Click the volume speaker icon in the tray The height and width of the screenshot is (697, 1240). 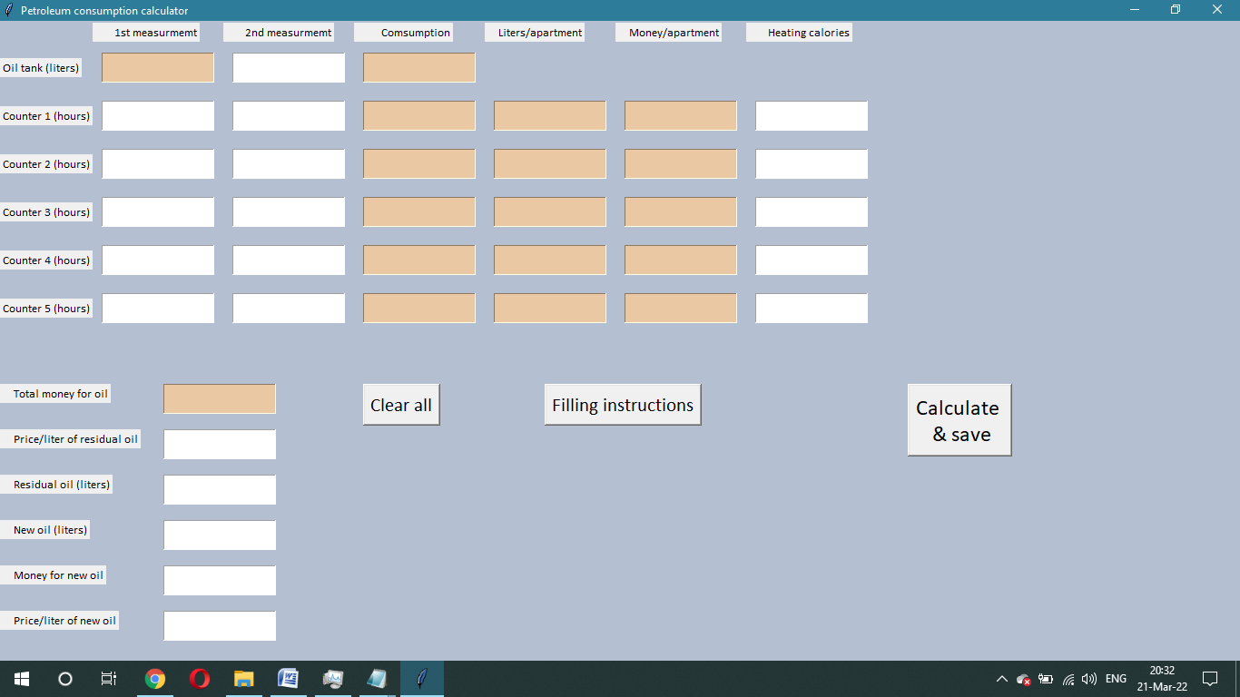point(1089,678)
